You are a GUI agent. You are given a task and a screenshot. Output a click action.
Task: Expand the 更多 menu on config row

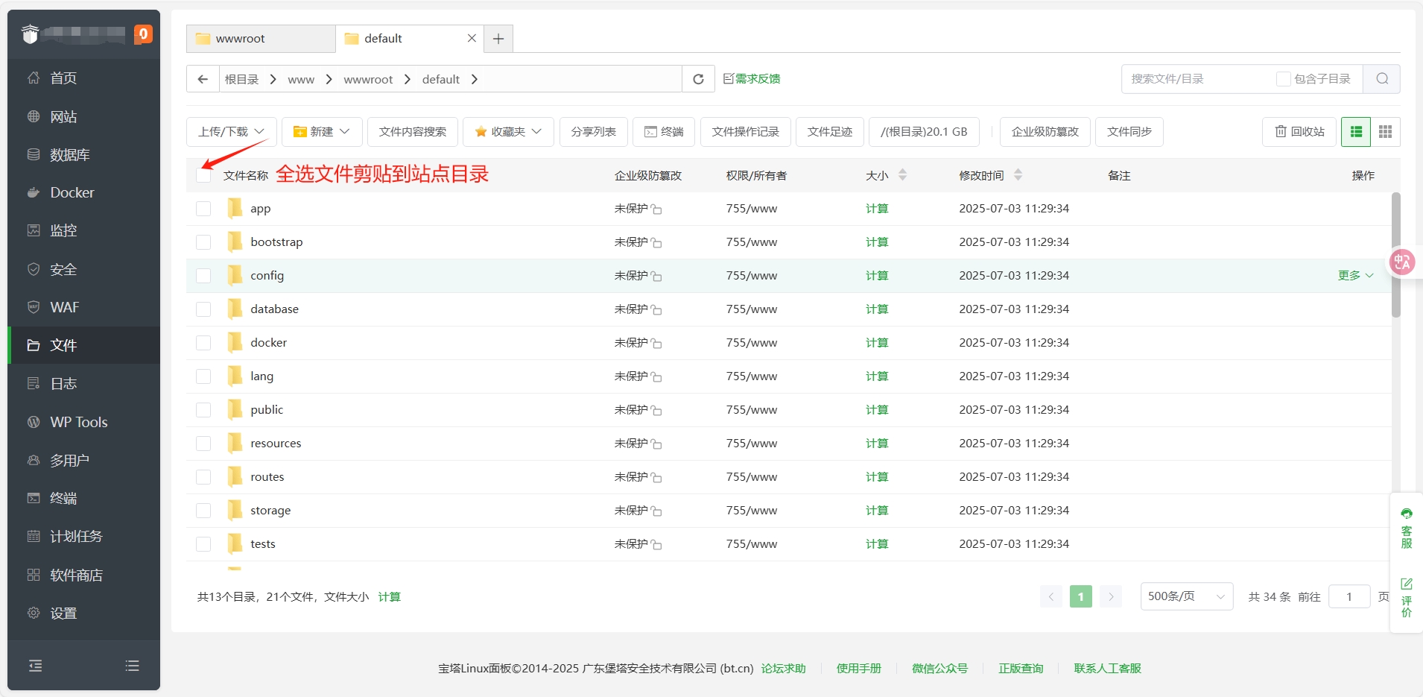point(1355,276)
